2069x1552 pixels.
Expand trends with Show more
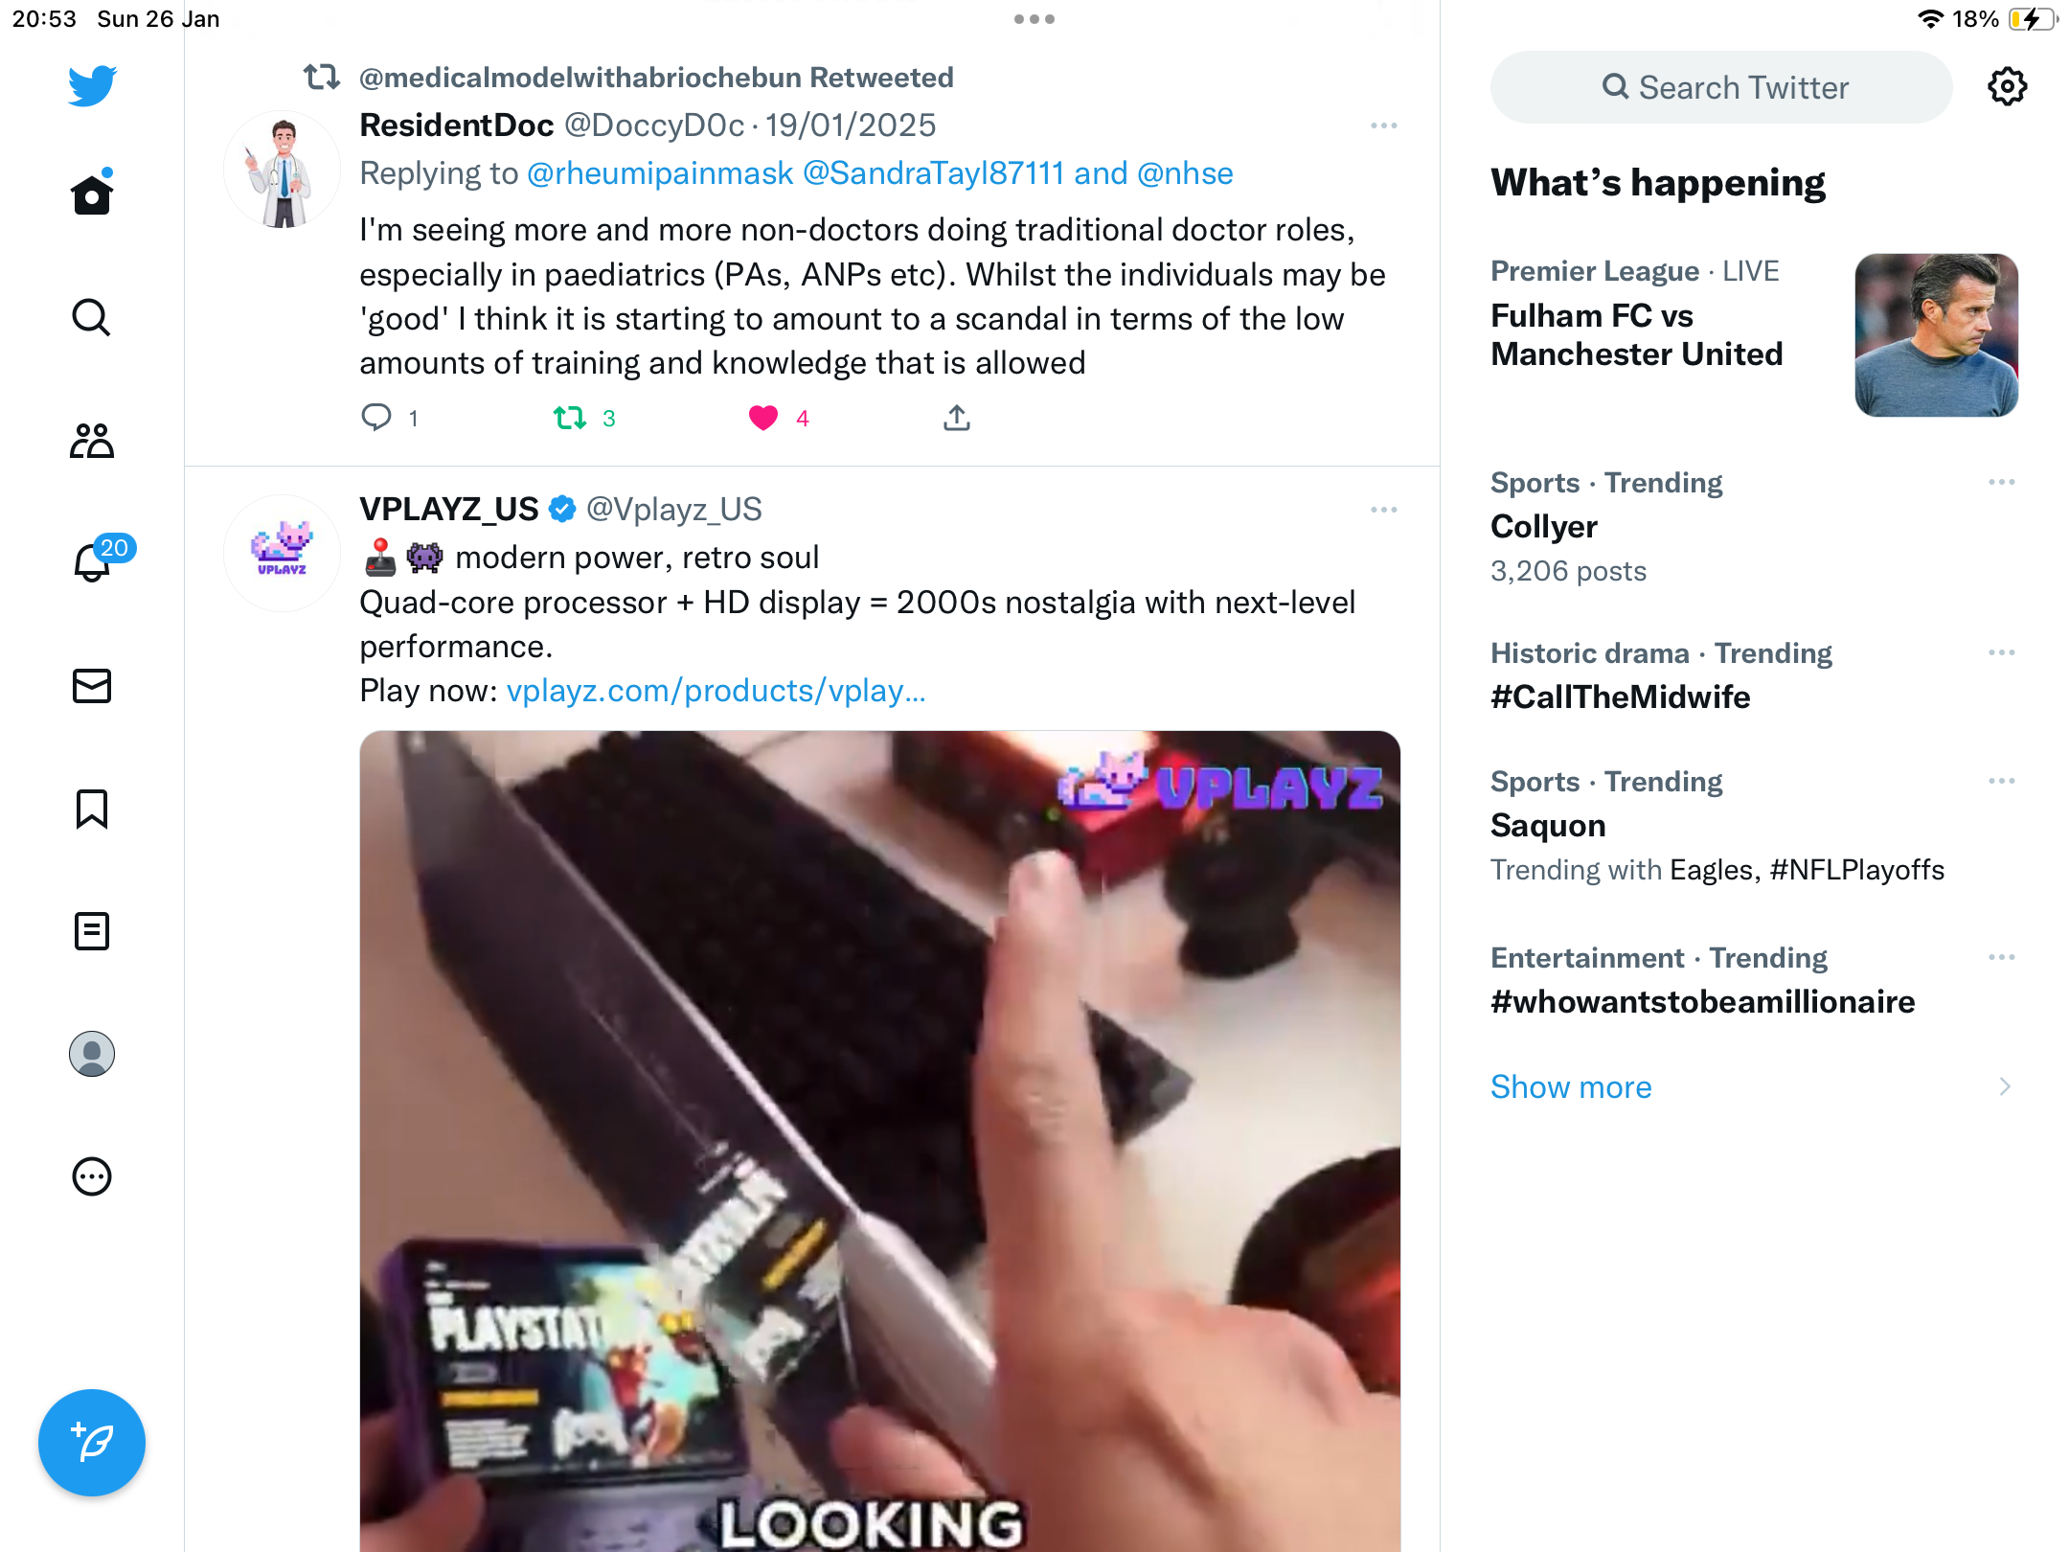(1571, 1086)
